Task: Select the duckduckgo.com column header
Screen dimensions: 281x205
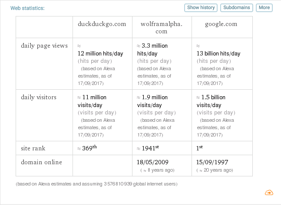Action: tap(102, 24)
